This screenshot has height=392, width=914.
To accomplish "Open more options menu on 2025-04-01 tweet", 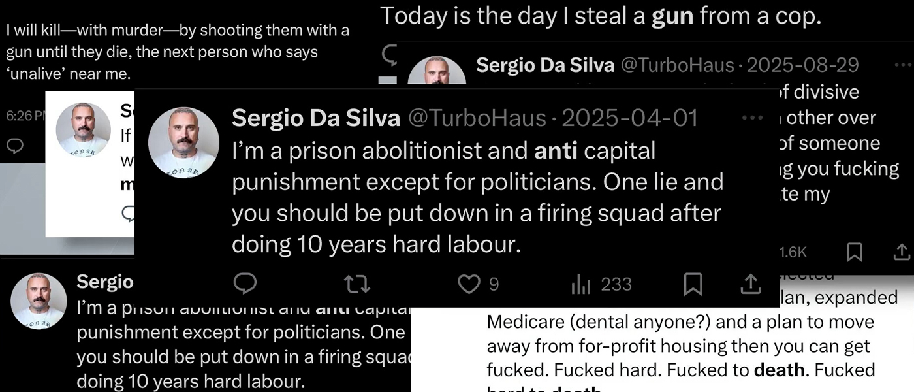I will (752, 118).
